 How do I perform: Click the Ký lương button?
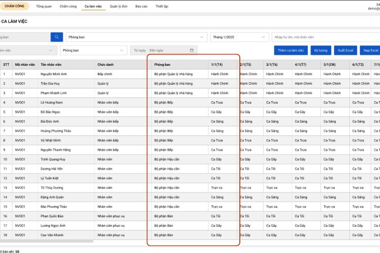tap(321, 50)
